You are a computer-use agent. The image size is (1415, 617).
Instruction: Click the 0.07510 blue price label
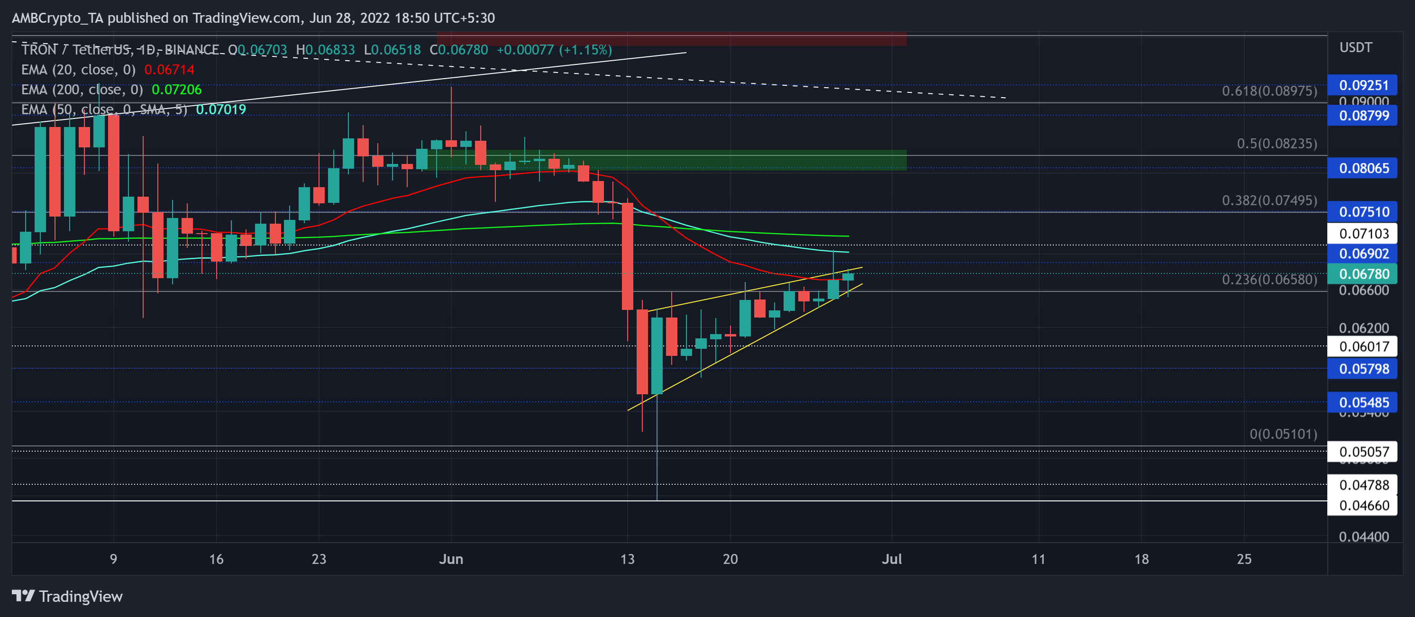pos(1362,212)
